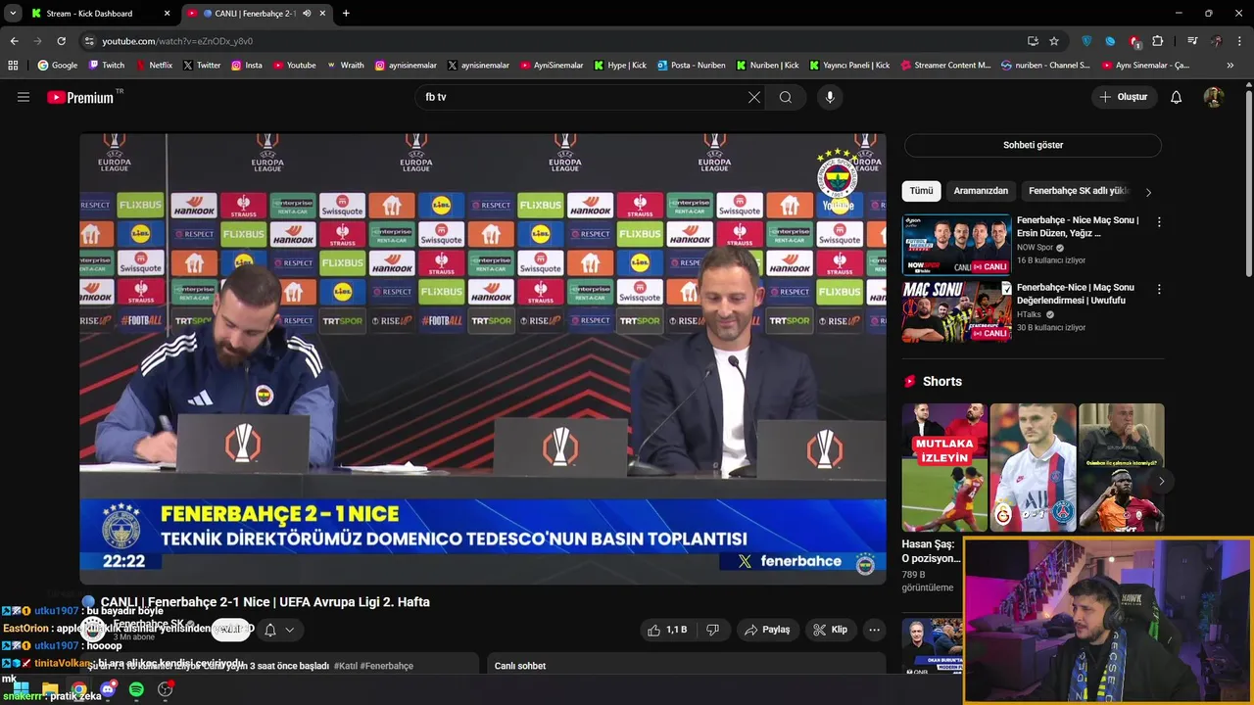The image size is (1254, 705).
Task: Show next Shorts with right arrow
Action: [1161, 481]
